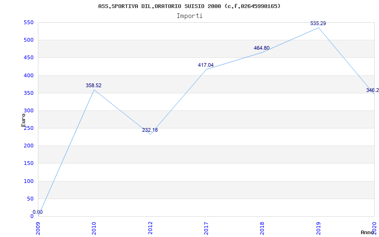Click the 2019 x-axis year label
Image resolution: width=379 pixels, height=237 pixels.
318,228
